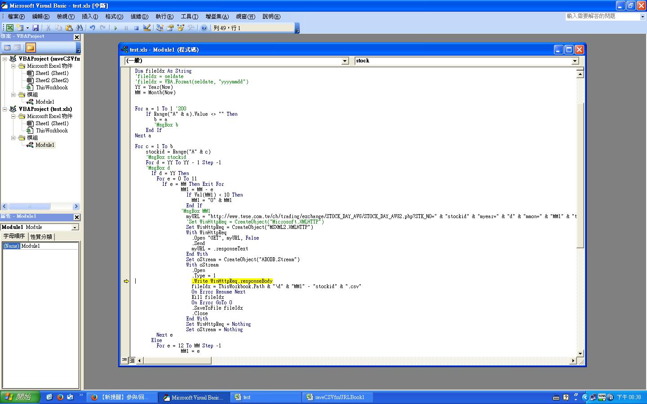This screenshot has height=404, width=647.
Task: Click the help question input box
Action: (603, 16)
